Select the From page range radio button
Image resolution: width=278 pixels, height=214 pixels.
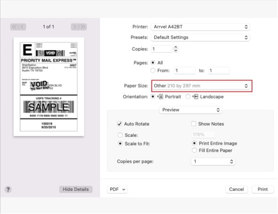click(x=153, y=70)
